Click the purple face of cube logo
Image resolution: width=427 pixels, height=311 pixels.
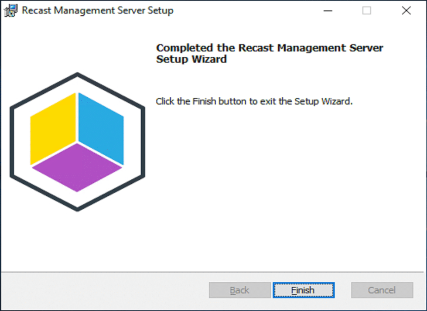point(77,167)
